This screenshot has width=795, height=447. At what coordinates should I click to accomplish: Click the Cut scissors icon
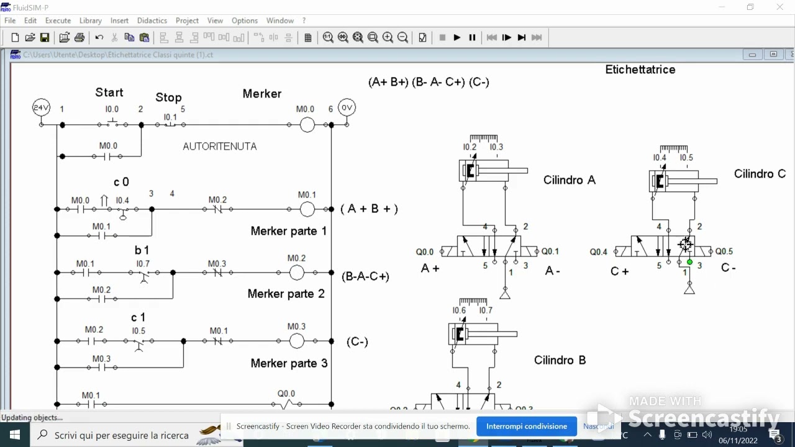[114, 38]
